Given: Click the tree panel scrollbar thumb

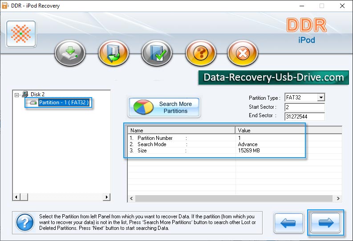Looking at the screenshot, I should click(24, 197).
